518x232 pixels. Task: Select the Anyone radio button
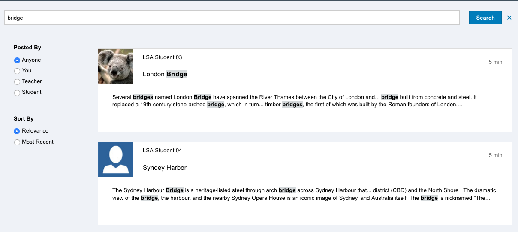(x=17, y=60)
